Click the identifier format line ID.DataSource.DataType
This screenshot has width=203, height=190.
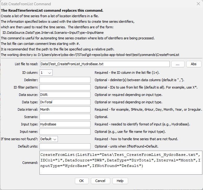point(53,33)
